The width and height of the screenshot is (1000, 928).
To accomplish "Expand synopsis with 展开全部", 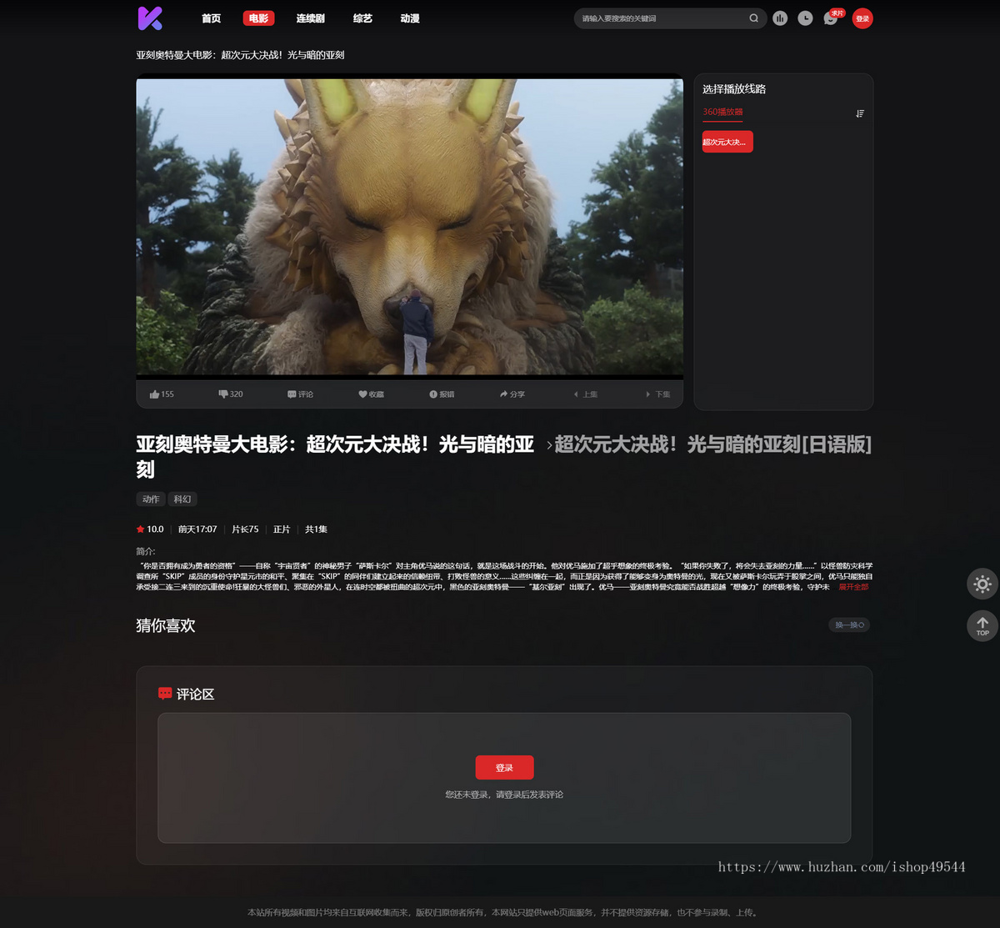I will click(x=853, y=587).
